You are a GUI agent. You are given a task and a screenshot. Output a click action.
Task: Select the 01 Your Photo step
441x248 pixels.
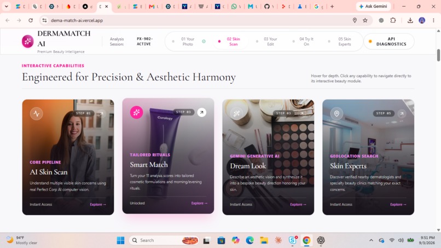[188, 42]
